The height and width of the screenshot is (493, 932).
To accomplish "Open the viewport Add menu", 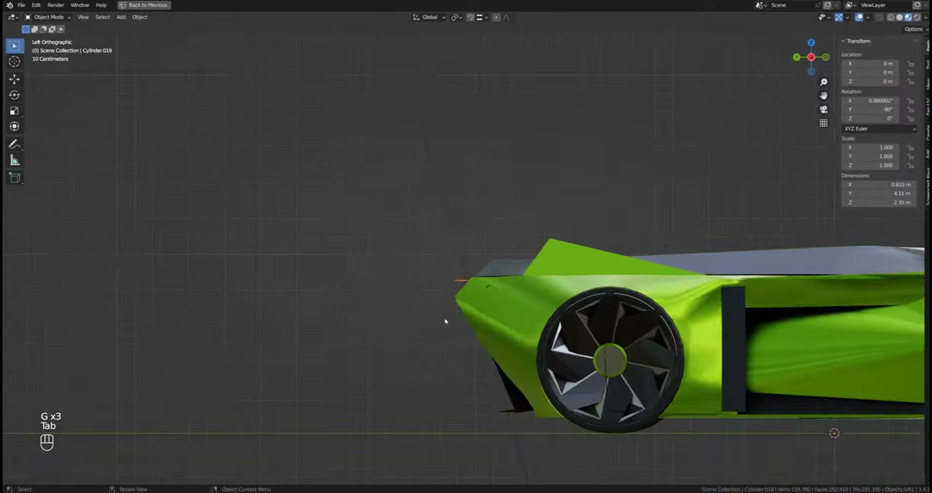I will click(x=121, y=17).
